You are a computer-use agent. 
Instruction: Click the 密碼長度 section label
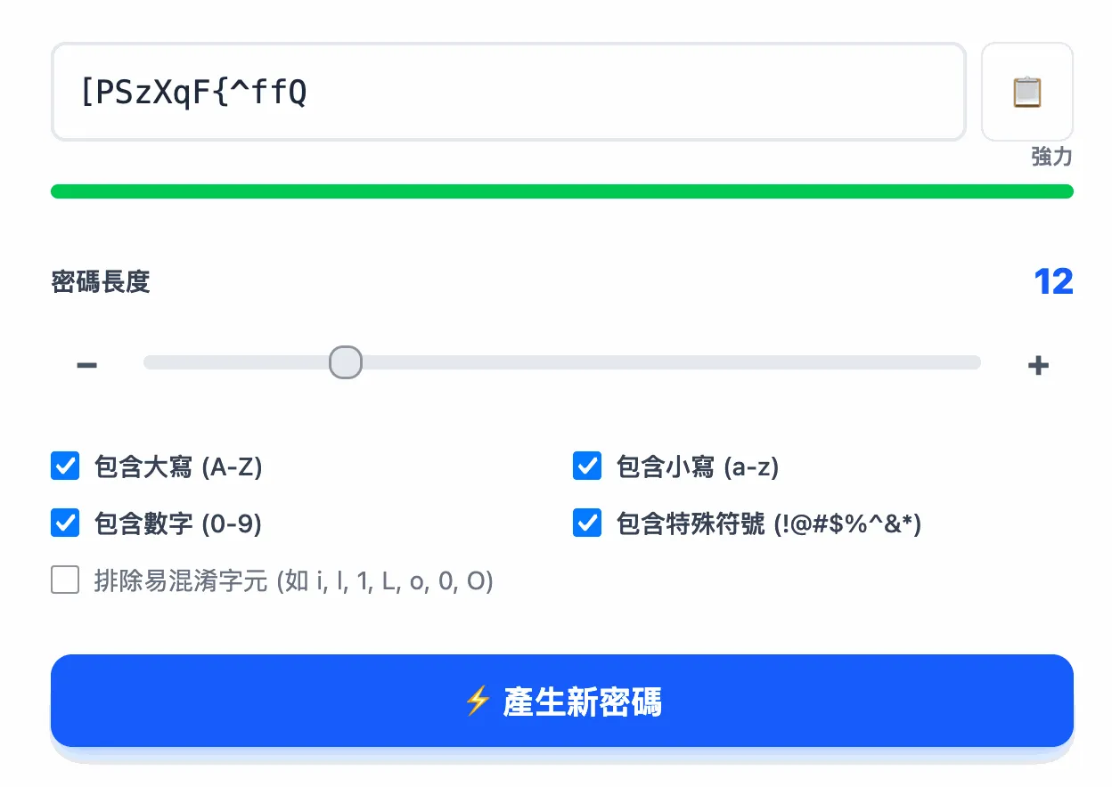101,281
